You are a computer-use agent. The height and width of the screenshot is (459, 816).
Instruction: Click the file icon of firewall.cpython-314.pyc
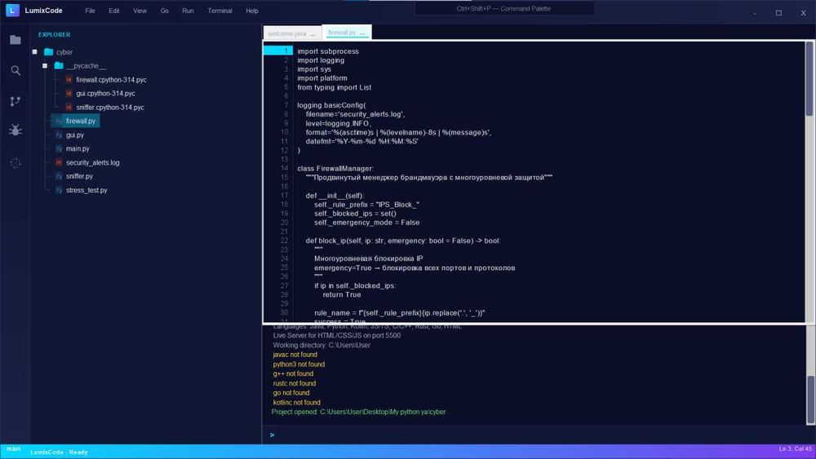pos(69,80)
